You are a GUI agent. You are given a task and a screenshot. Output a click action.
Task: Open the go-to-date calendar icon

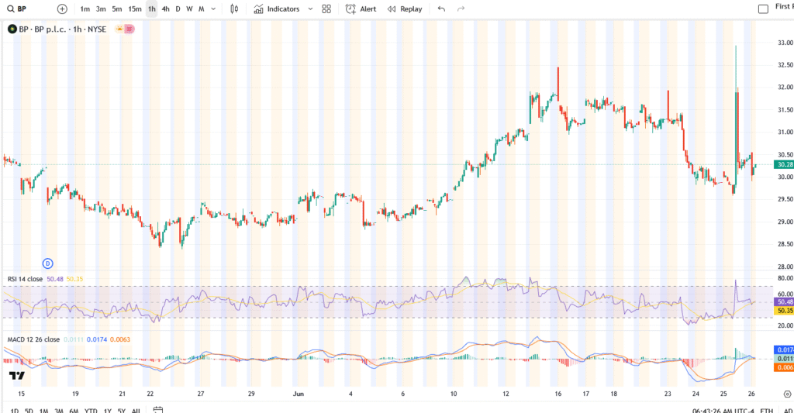pyautogui.click(x=157, y=410)
